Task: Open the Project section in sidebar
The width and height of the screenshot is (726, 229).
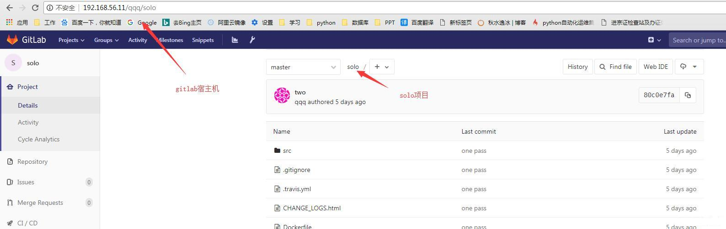Action: point(50,87)
